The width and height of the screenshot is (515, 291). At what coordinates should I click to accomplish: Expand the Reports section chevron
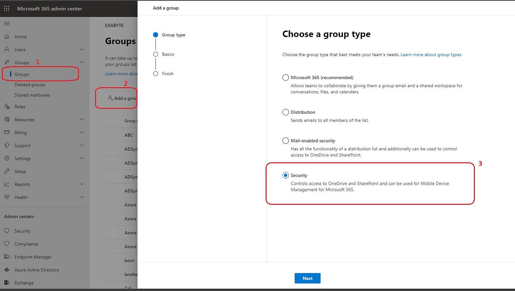[82, 184]
